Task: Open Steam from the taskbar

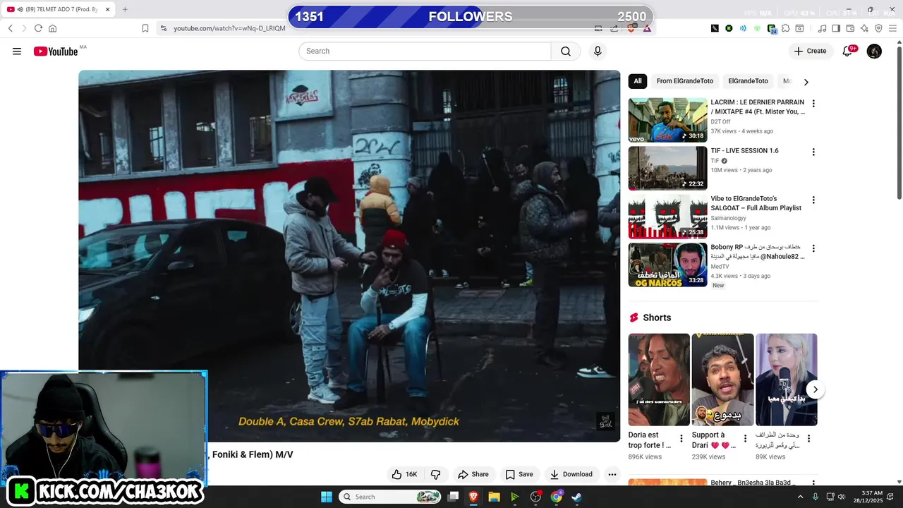Action: [x=577, y=497]
